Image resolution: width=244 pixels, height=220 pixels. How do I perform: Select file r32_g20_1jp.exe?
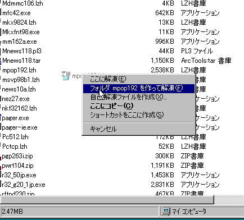(x=24, y=185)
